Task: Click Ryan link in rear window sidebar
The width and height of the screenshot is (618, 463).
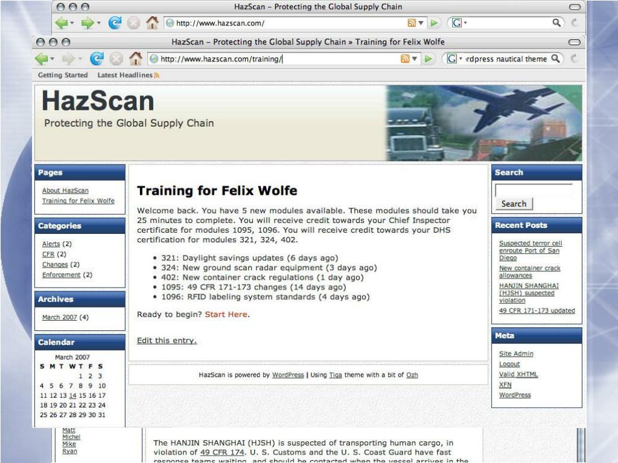Action: click(69, 451)
